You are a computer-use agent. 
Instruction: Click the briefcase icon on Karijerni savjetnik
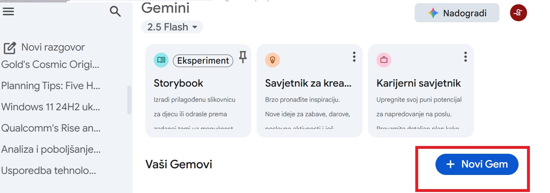(384, 60)
